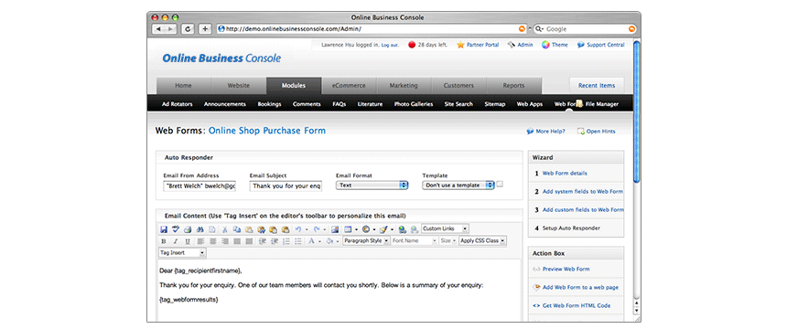Toggle underline formatting
The width and height of the screenshot is (787, 329).
pyautogui.click(x=188, y=241)
